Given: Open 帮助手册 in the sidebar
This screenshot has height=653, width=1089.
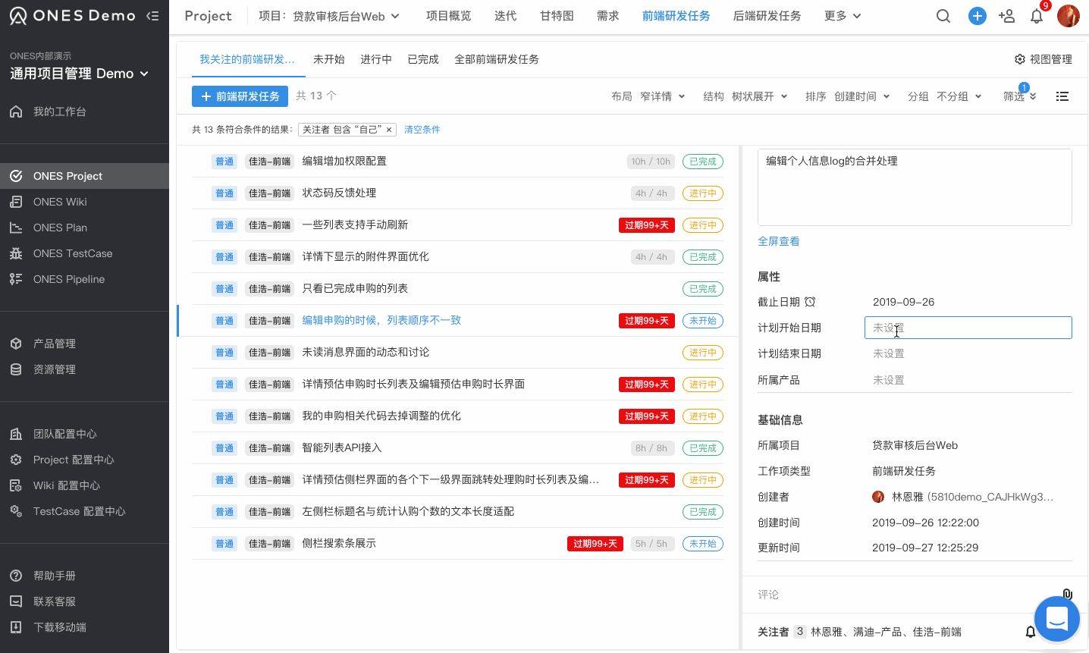Looking at the screenshot, I should tap(55, 576).
